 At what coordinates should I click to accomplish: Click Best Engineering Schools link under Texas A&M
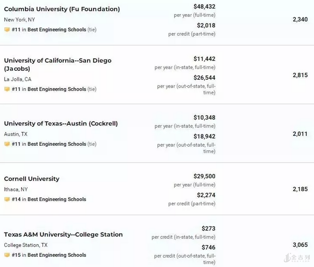[x=56, y=255]
